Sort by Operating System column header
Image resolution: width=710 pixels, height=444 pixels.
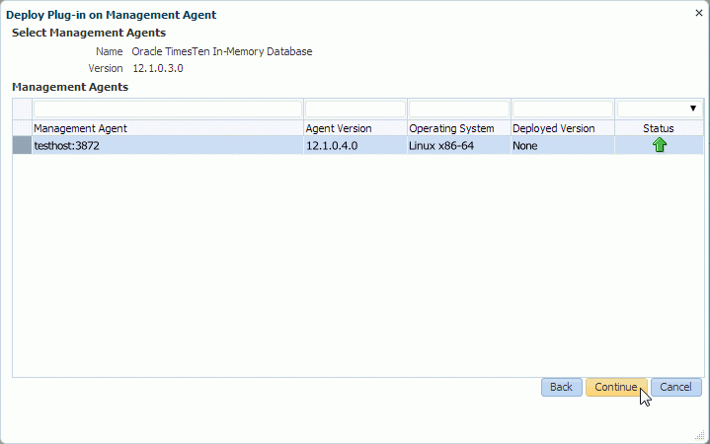coord(459,128)
